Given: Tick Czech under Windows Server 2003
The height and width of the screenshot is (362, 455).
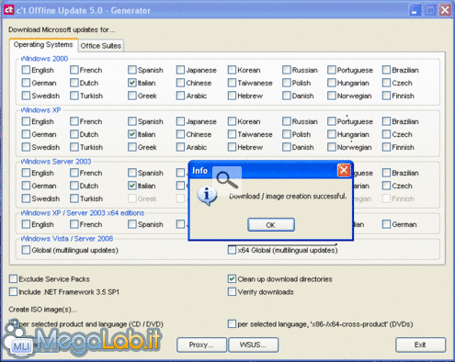Looking at the screenshot, I should click(x=386, y=186).
